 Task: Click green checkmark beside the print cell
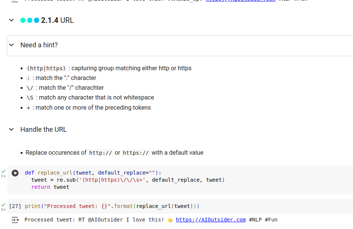3,205
